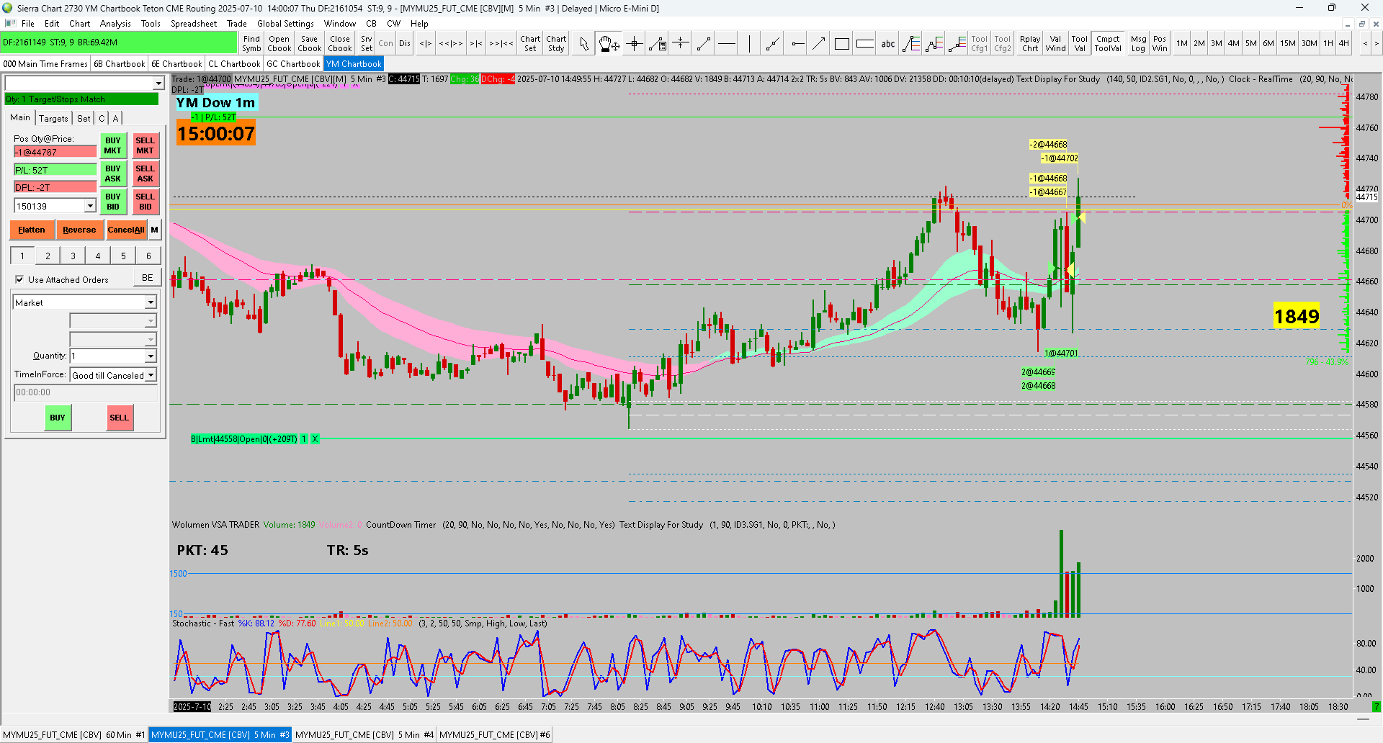Open the Global Settings menu
This screenshot has height=743, width=1383.
click(x=285, y=24)
